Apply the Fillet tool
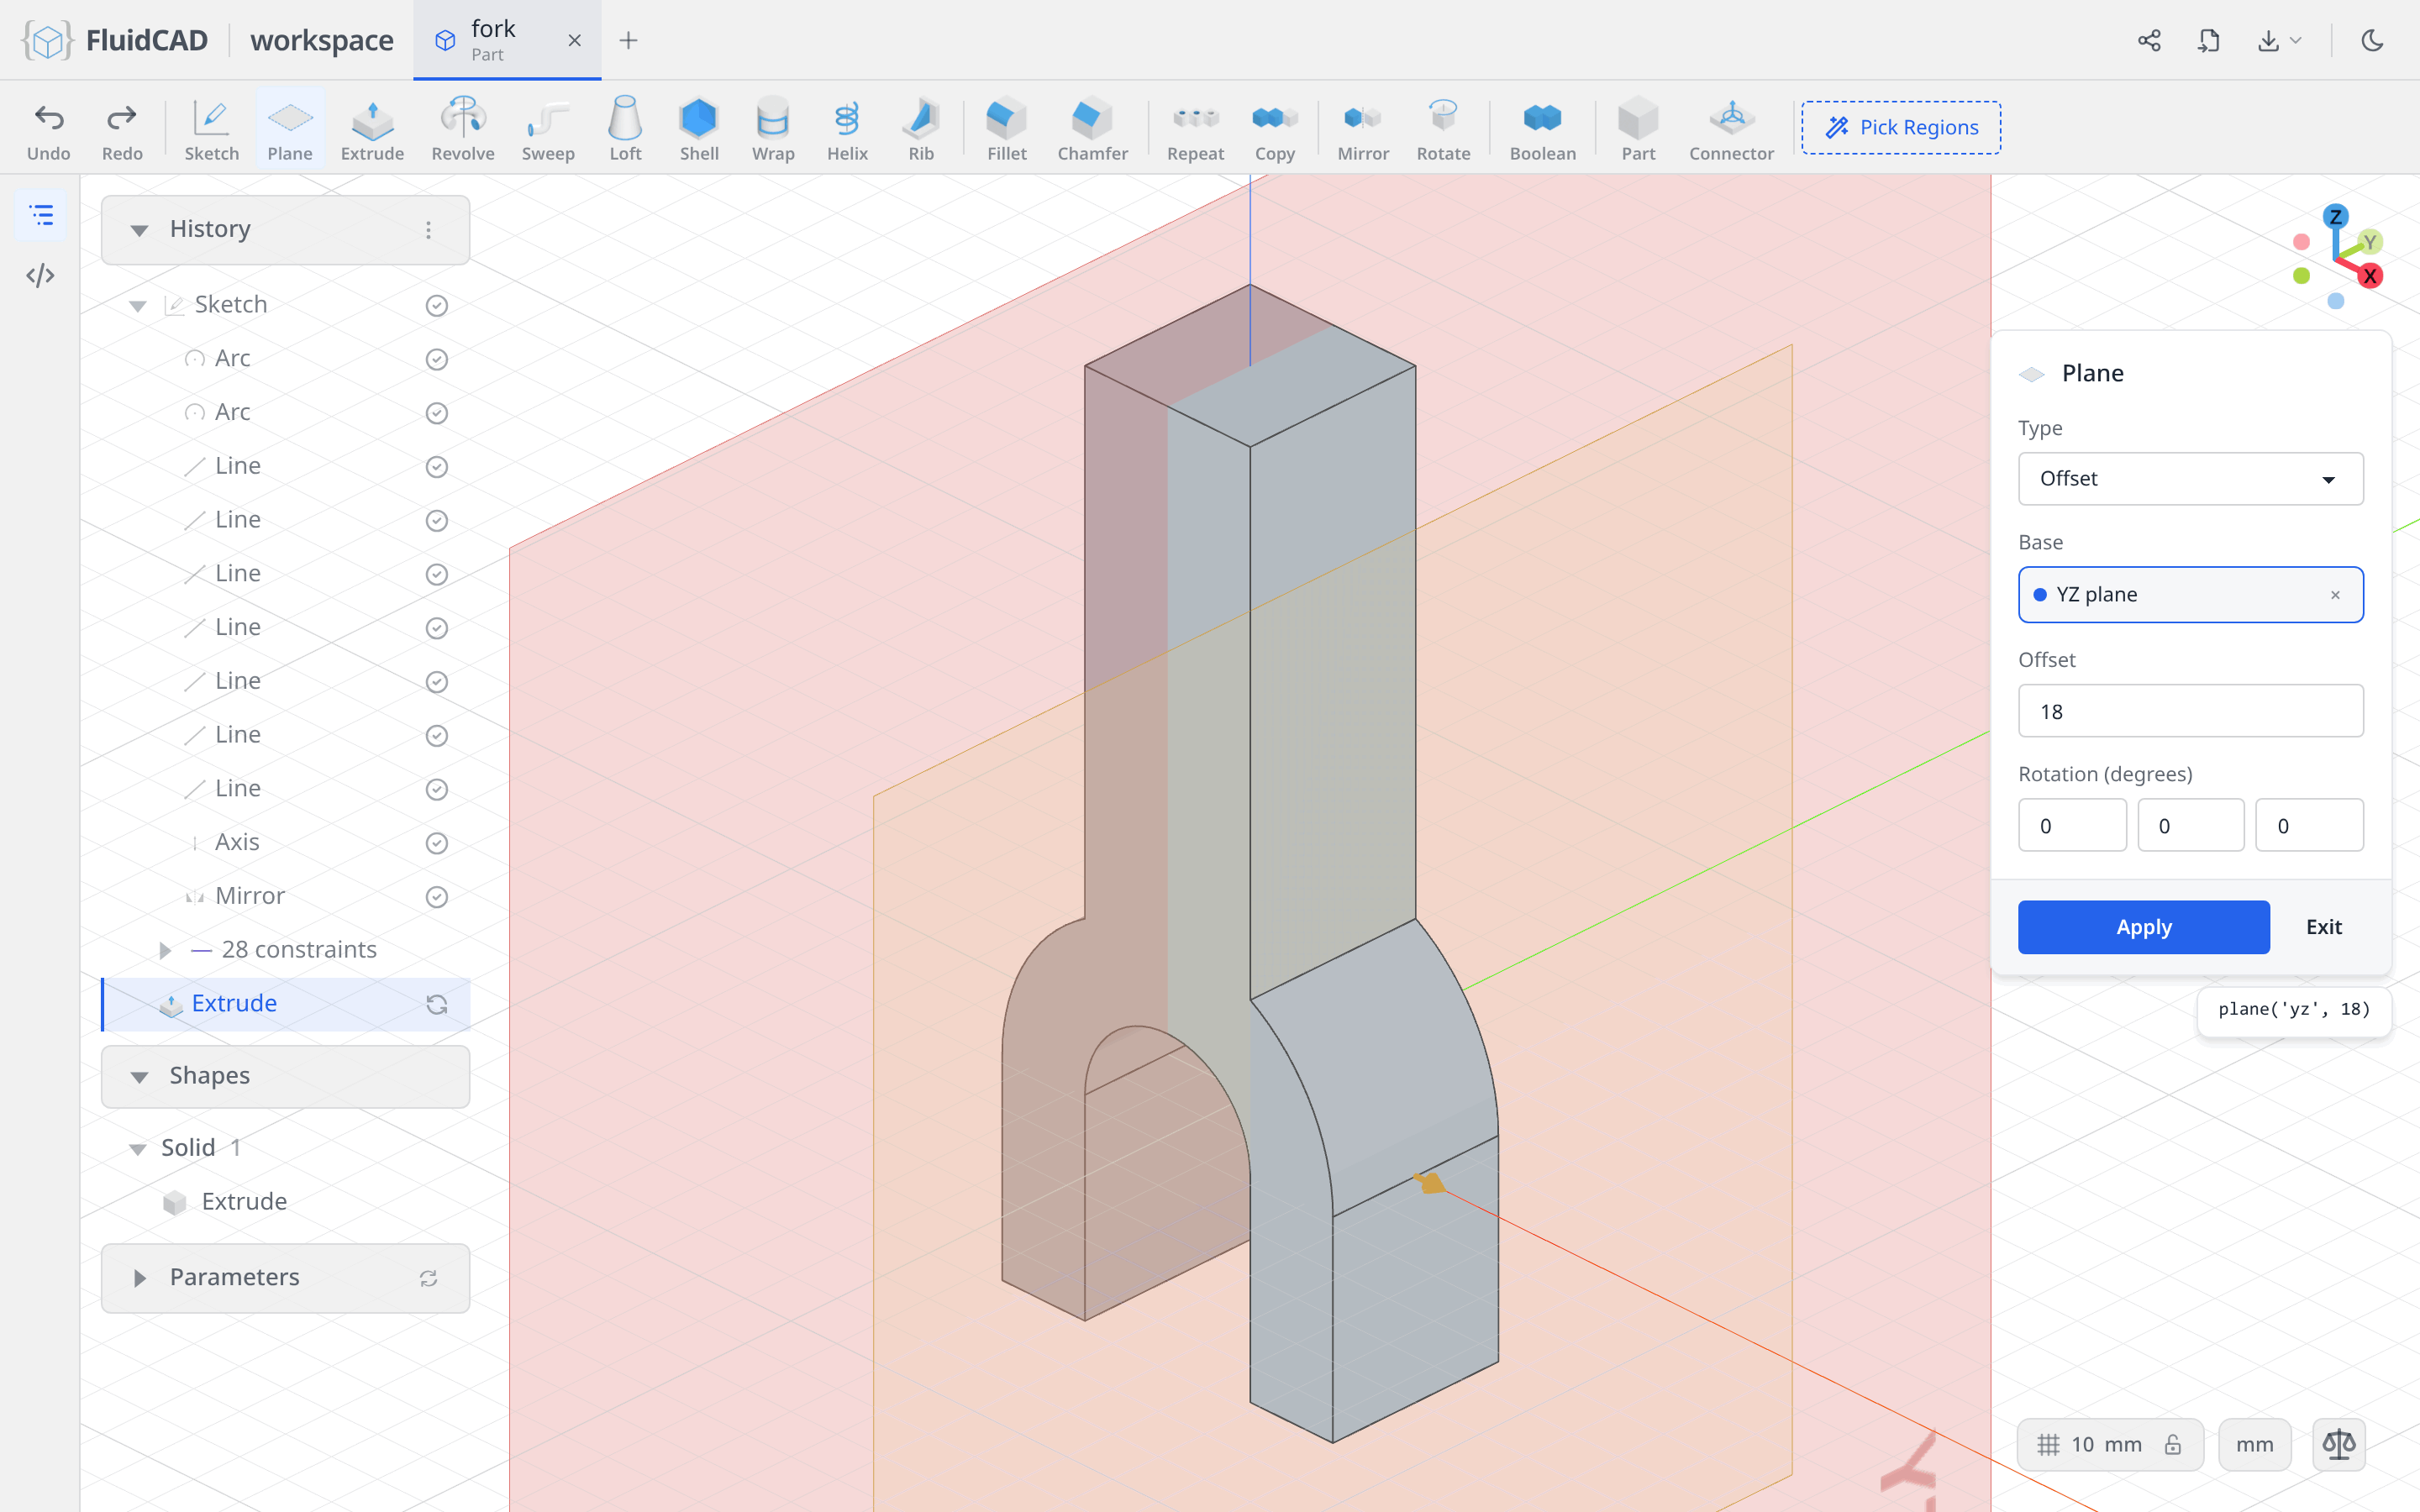This screenshot has height=1512, width=2420. 1006,129
